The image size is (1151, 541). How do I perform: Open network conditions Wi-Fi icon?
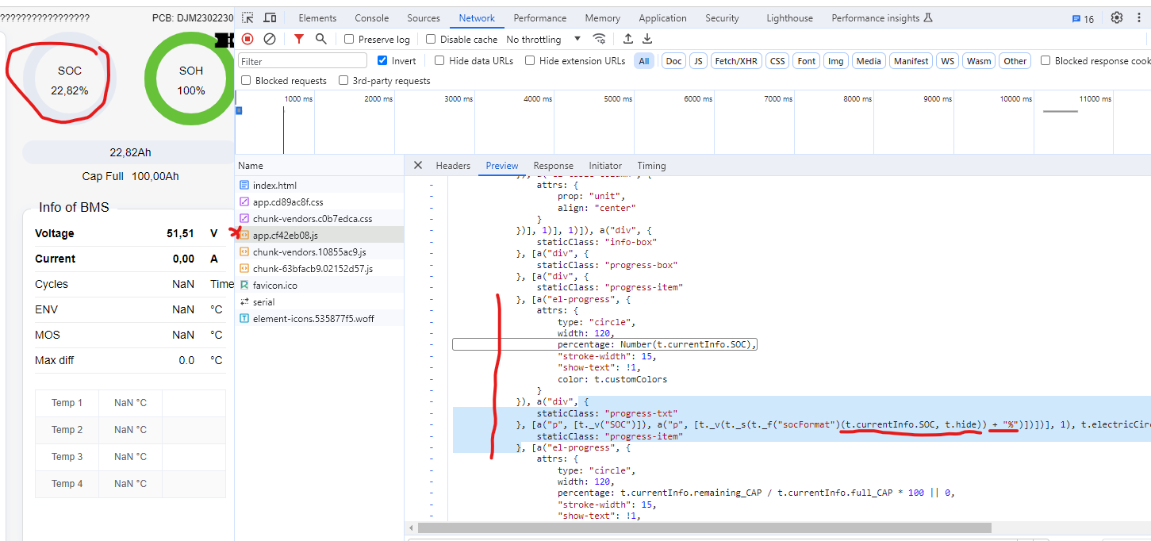point(599,39)
